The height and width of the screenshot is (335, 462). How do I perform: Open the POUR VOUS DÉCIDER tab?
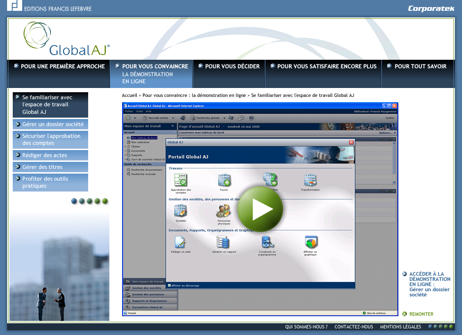[229, 73]
